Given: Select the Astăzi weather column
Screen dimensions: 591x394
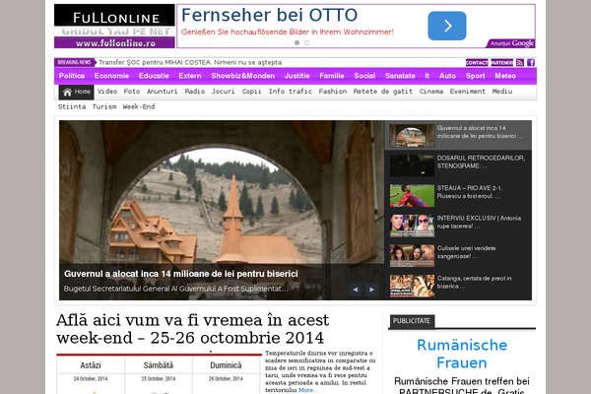Looking at the screenshot, I should (x=91, y=365).
